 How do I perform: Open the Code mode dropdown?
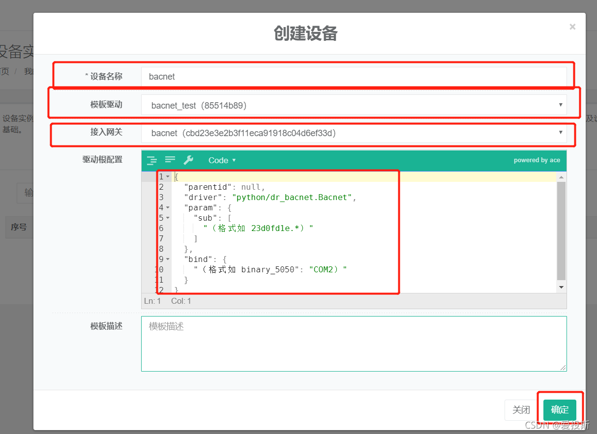(x=222, y=160)
